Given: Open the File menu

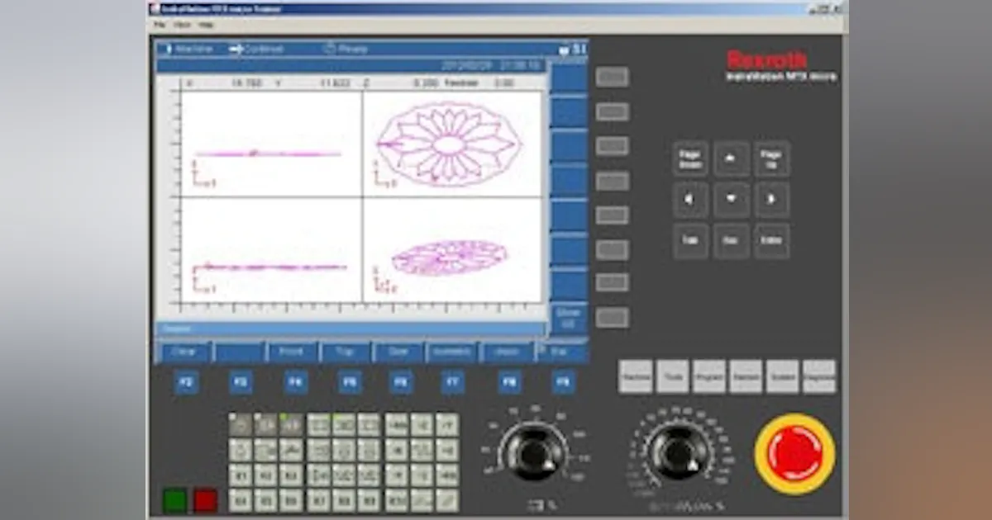Looking at the screenshot, I should coord(159,25).
